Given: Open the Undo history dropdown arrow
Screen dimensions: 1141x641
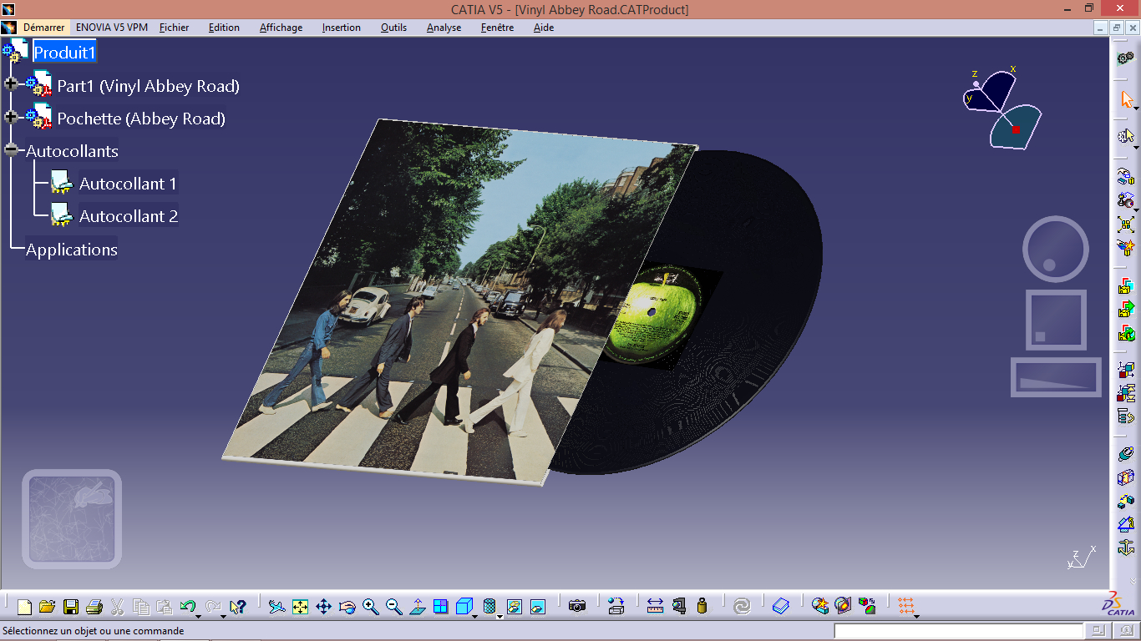Looking at the screenshot, I should 199,616.
